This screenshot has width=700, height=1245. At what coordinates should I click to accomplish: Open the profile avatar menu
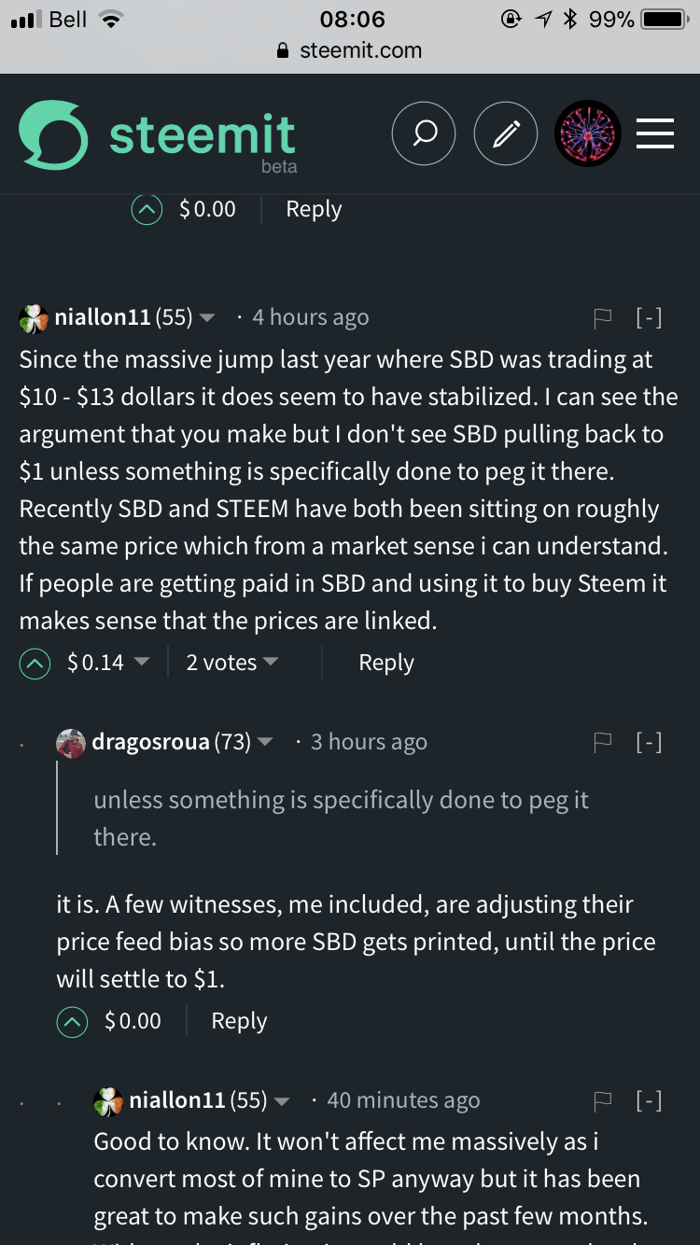point(588,134)
